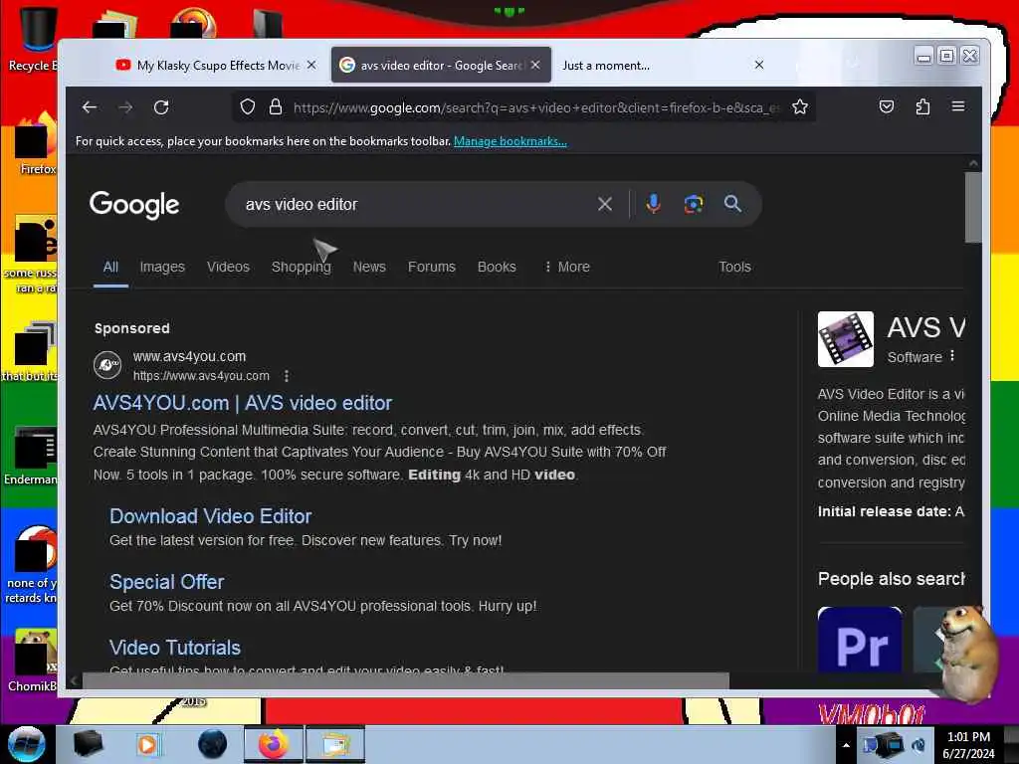The height and width of the screenshot is (764, 1019).
Task: Open the AVS4YOU.com AVS video editor result
Action: click(243, 403)
